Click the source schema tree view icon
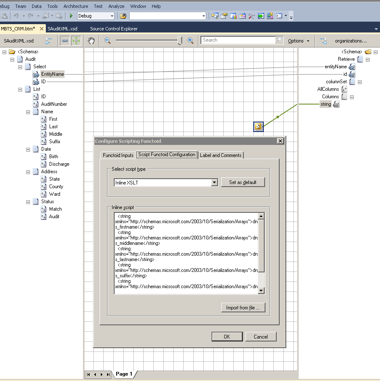Image resolution: width=380 pixels, height=381 pixels. pyautogui.click(x=48, y=41)
